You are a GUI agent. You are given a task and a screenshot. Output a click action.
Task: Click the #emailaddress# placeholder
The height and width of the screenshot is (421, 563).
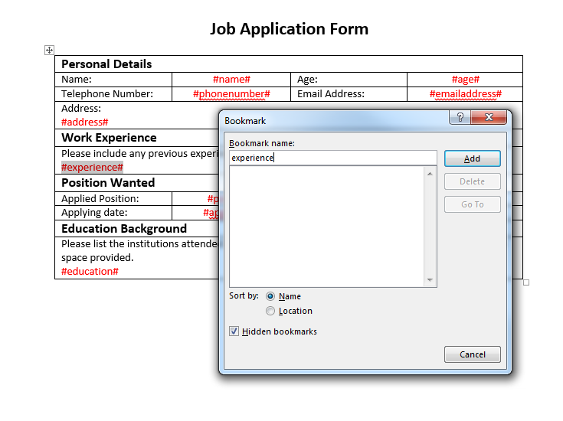pos(466,94)
